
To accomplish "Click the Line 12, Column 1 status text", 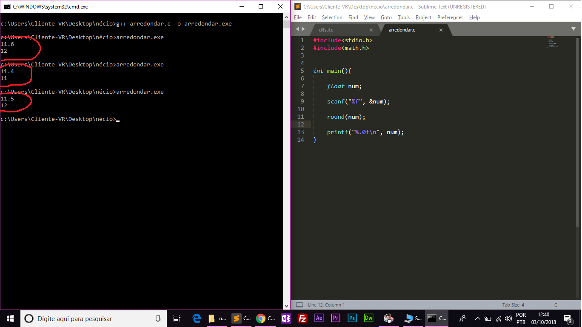I will tap(326, 305).
